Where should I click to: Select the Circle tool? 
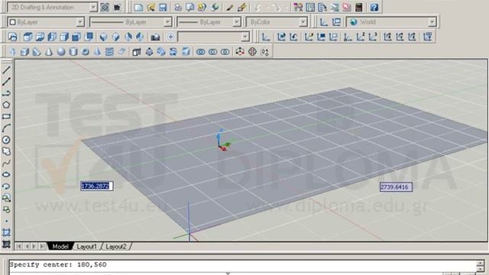[6, 140]
